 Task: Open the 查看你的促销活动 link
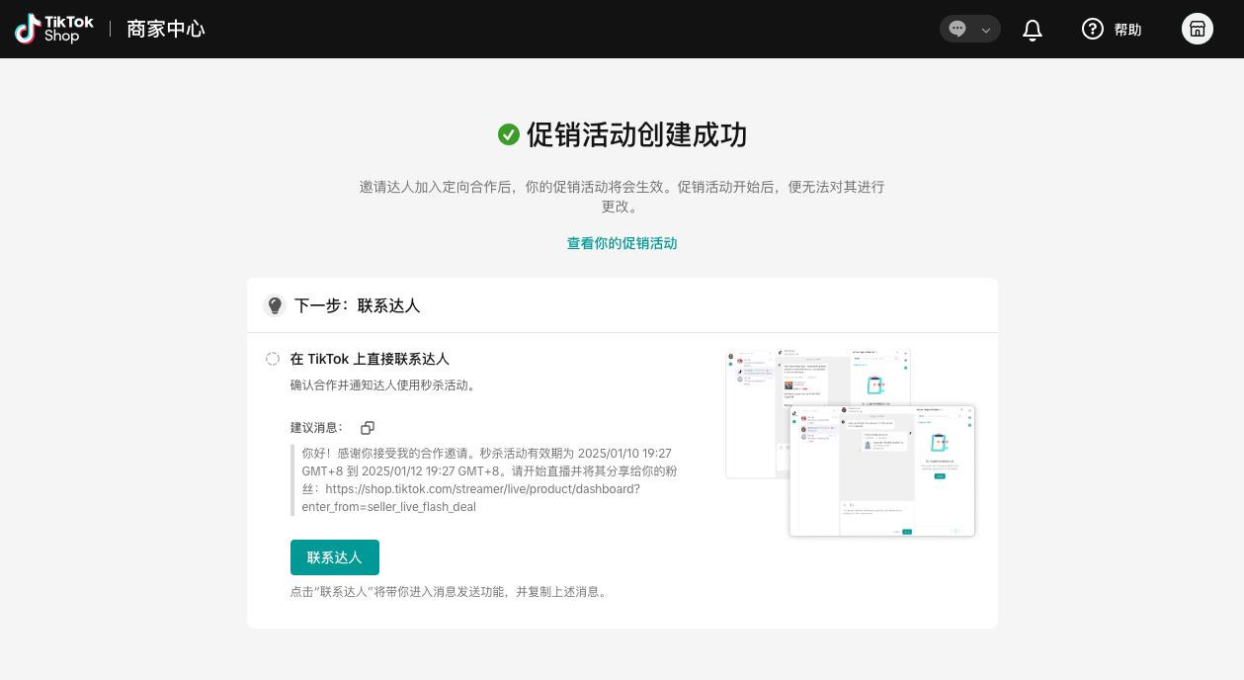(x=622, y=243)
